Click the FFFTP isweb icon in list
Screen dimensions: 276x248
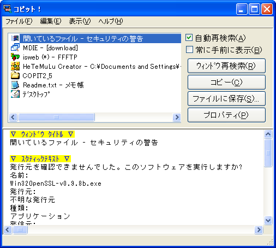pyautogui.click(x=15, y=57)
